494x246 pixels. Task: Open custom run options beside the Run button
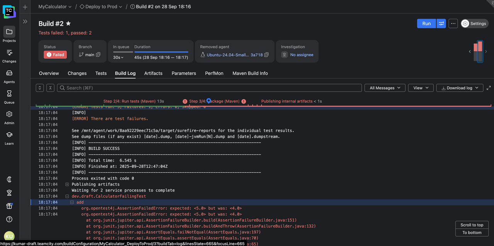click(x=441, y=24)
